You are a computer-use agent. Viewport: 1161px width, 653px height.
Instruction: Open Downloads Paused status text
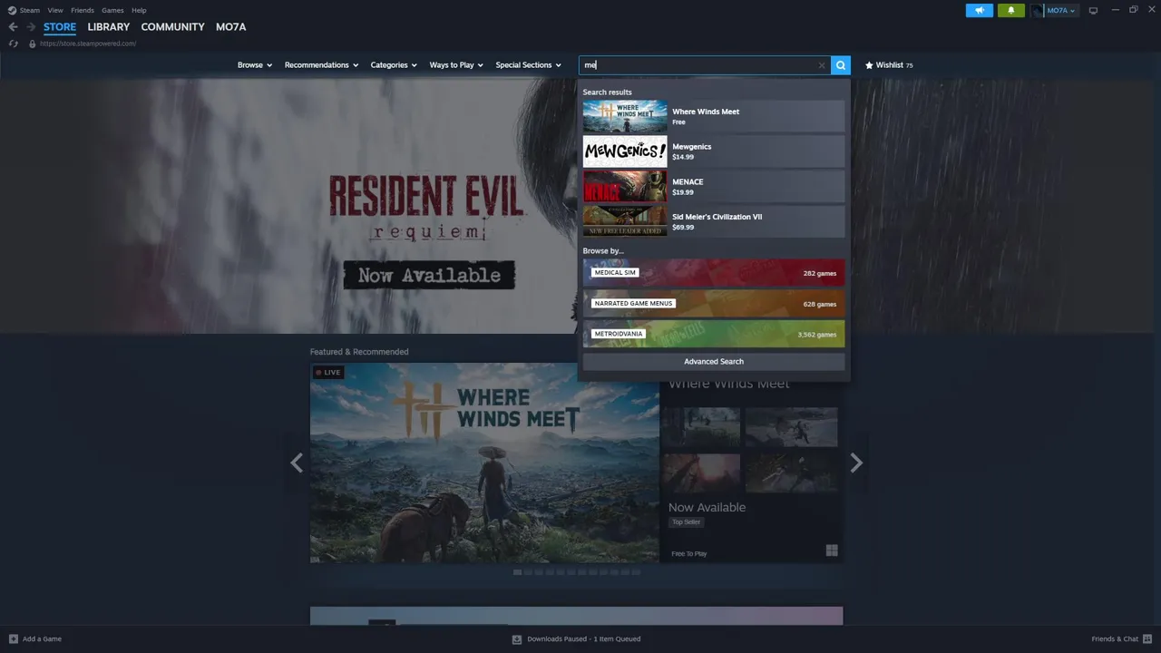pyautogui.click(x=584, y=638)
